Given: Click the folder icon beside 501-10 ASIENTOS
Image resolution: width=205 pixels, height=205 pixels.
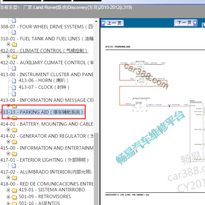Looking at the screenshot, I should (14, 204).
